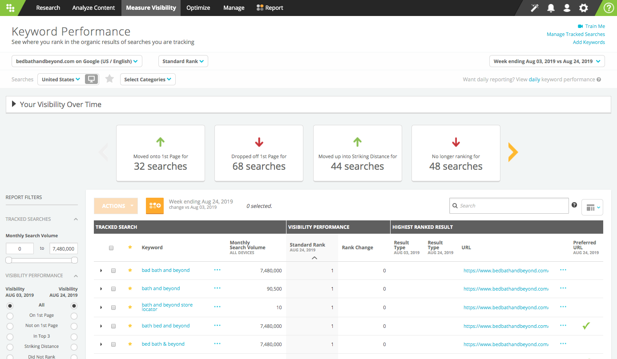Click the minimum search volume field
This screenshot has height=359, width=617.
20,249
